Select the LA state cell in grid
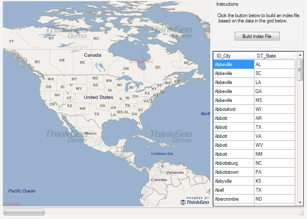This screenshot has height=219, width=307. click(x=274, y=82)
